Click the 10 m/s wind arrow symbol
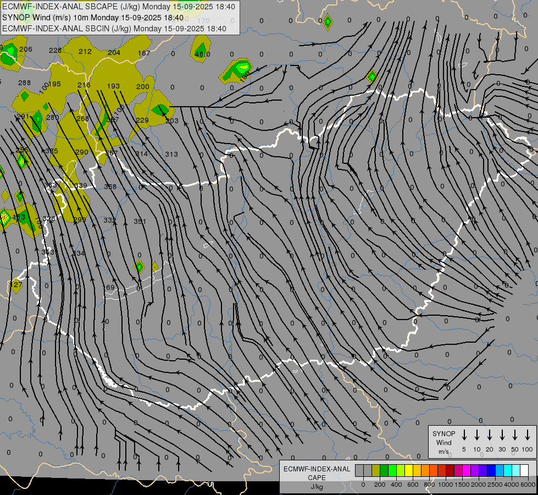The height and width of the screenshot is (495, 538). (477, 435)
